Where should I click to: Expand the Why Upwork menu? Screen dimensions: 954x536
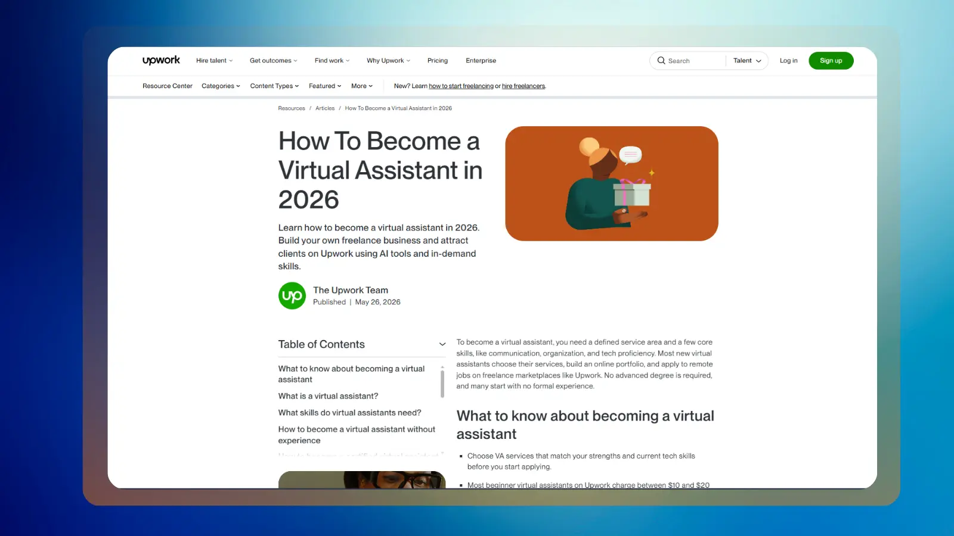pyautogui.click(x=388, y=61)
